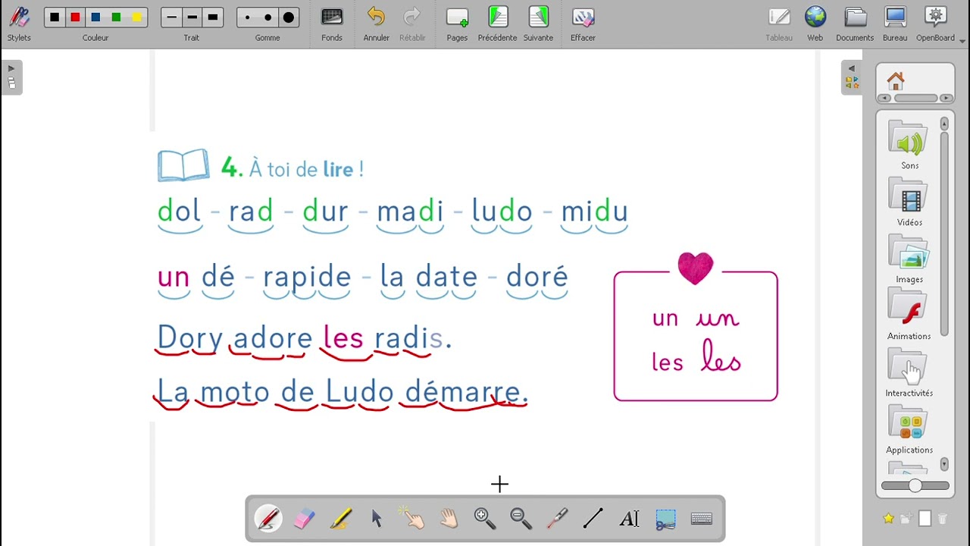The height and width of the screenshot is (546, 970).
Task: Open the Stylets palette button
Action: (x=19, y=24)
